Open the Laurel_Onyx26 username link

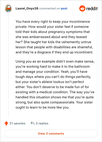click(x=27, y=8)
